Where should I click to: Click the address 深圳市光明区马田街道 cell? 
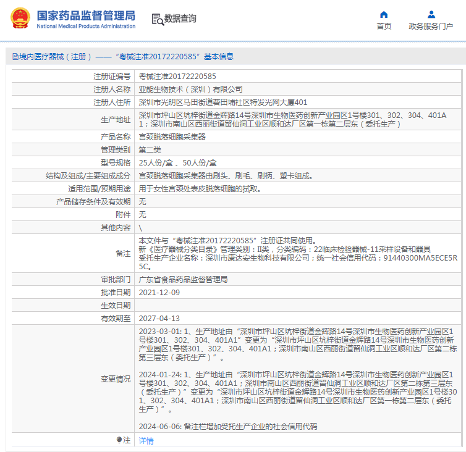tap(223, 103)
